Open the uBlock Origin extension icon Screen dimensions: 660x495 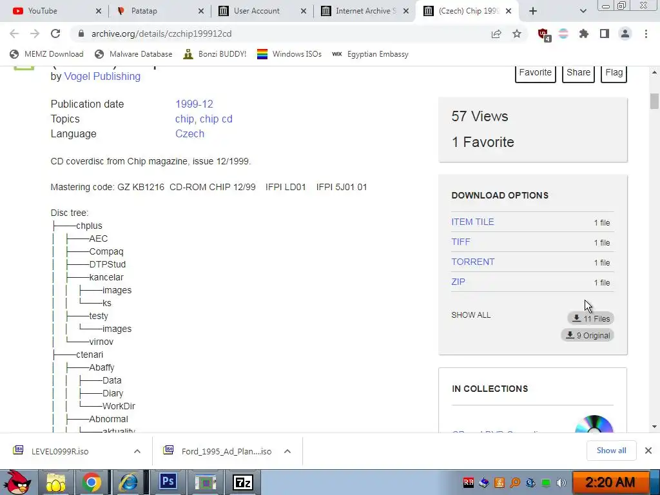pos(544,35)
